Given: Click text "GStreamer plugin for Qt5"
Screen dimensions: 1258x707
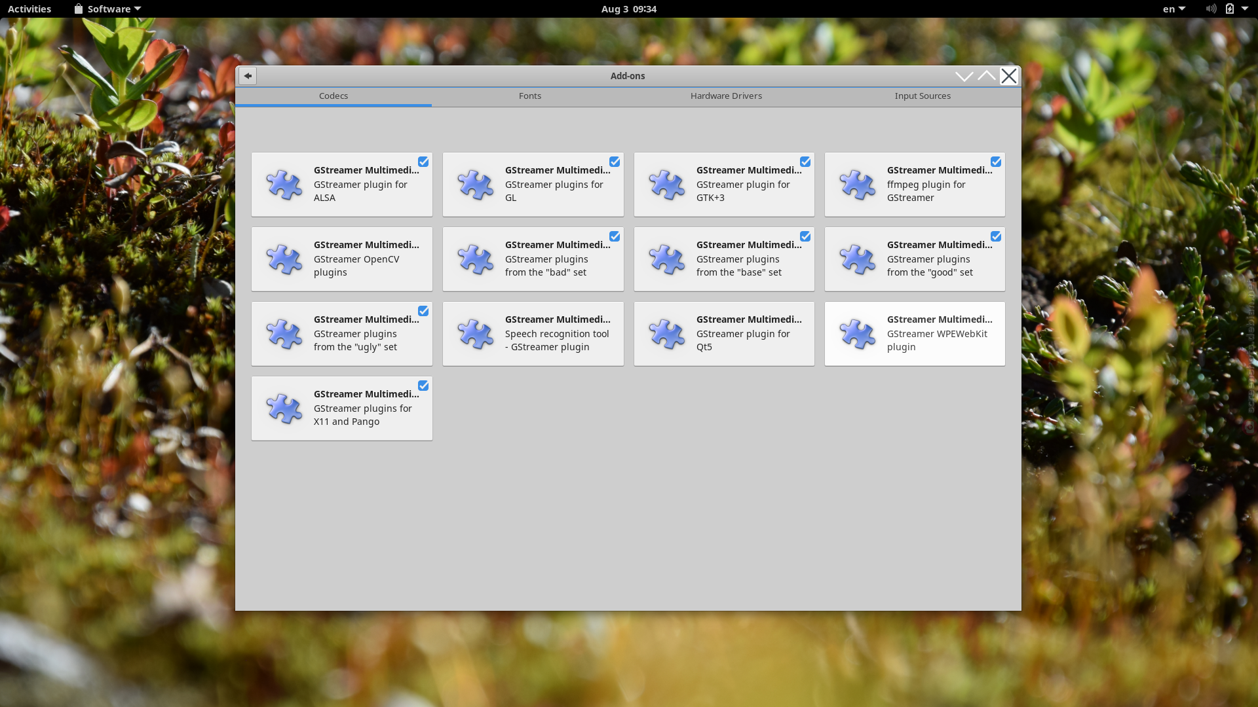Looking at the screenshot, I should pos(743,340).
